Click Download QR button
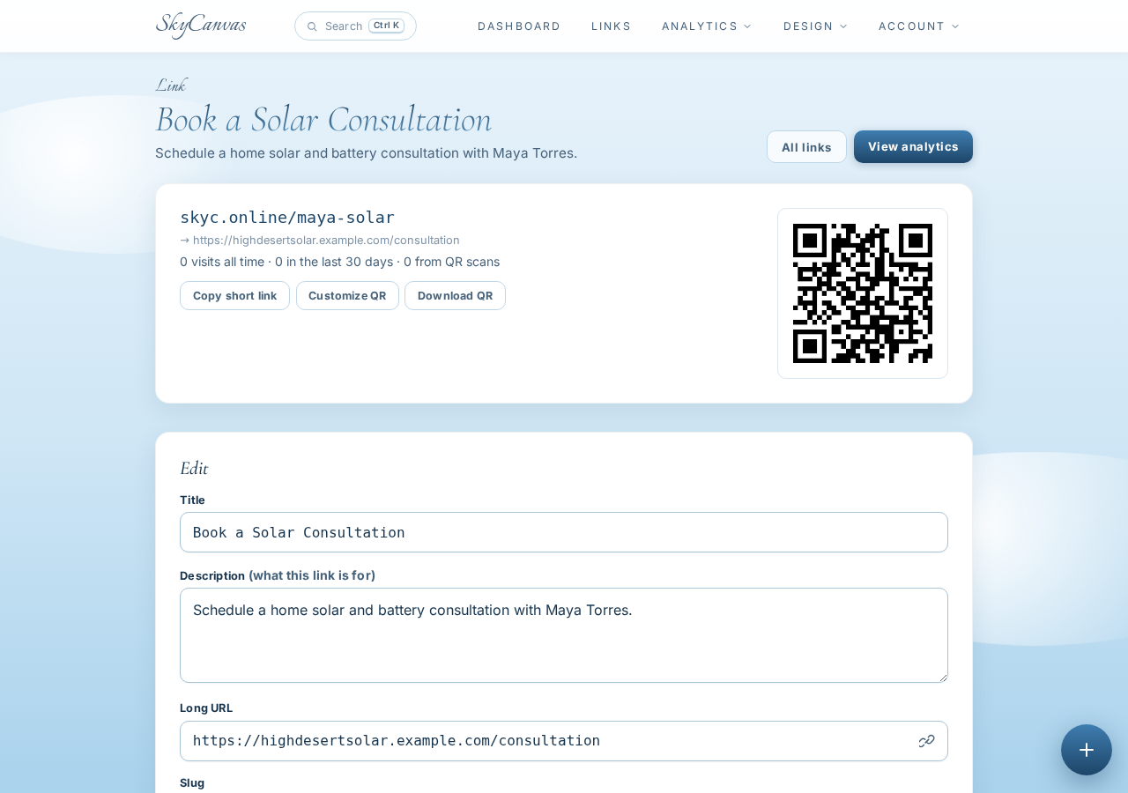 (x=455, y=296)
